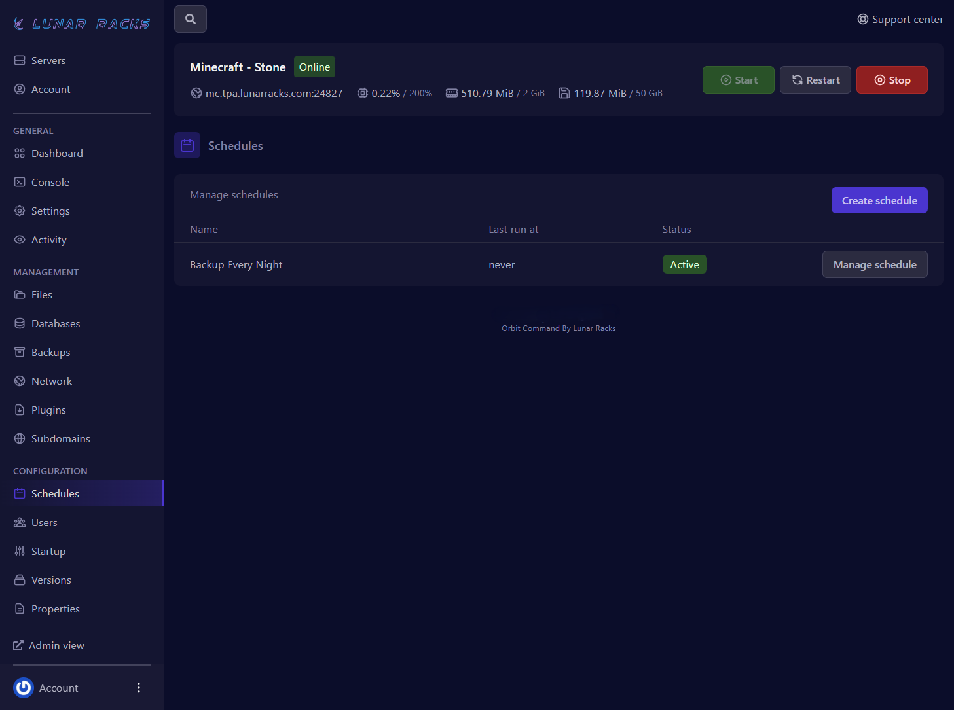Select the Backup Every Night row name
The height and width of the screenshot is (710, 954).
click(236, 265)
